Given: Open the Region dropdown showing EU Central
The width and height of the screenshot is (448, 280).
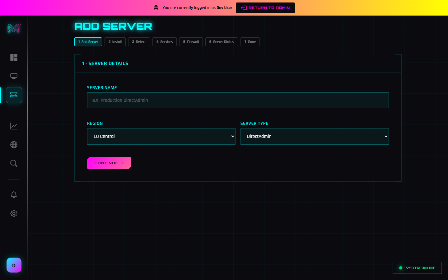Looking at the screenshot, I should coord(161,136).
